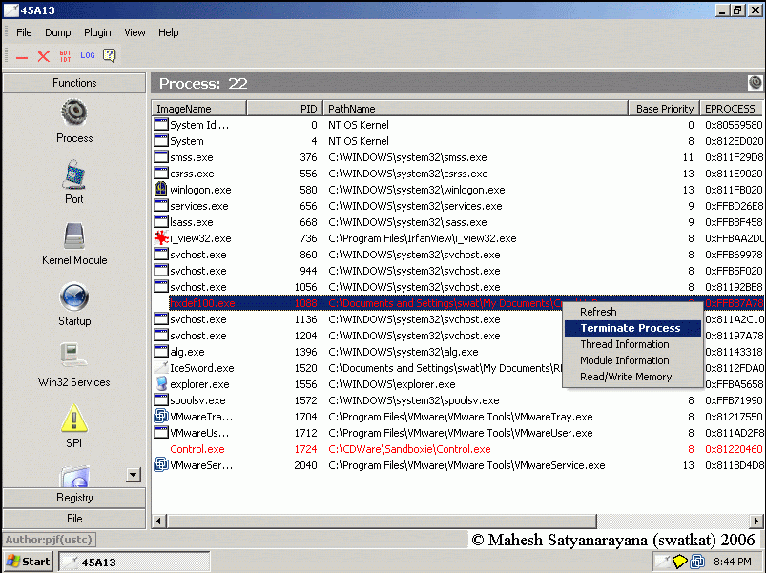This screenshot has height=573, width=766.
Task: Open the Help menu
Action: tap(168, 32)
